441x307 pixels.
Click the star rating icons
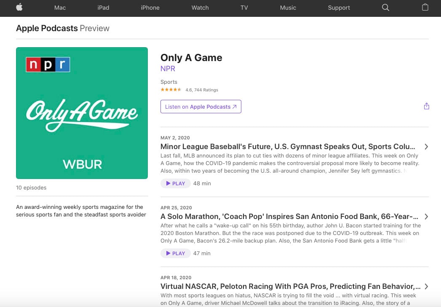point(171,90)
